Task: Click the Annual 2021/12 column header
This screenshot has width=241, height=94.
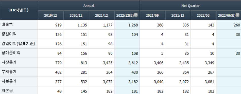Action: (101, 15)
